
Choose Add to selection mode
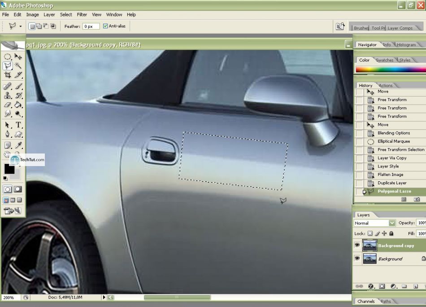click(39, 26)
